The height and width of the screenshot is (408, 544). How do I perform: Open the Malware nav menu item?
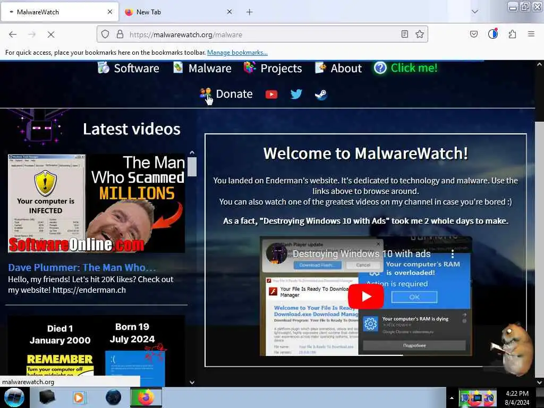click(x=202, y=68)
